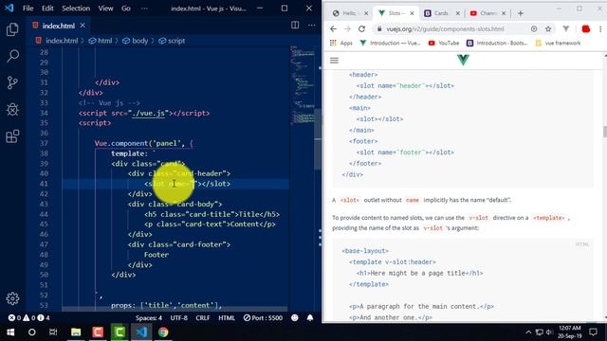Open Introduction - Bootstrap bookmark
This screenshot has height=341, width=607.
497,43
